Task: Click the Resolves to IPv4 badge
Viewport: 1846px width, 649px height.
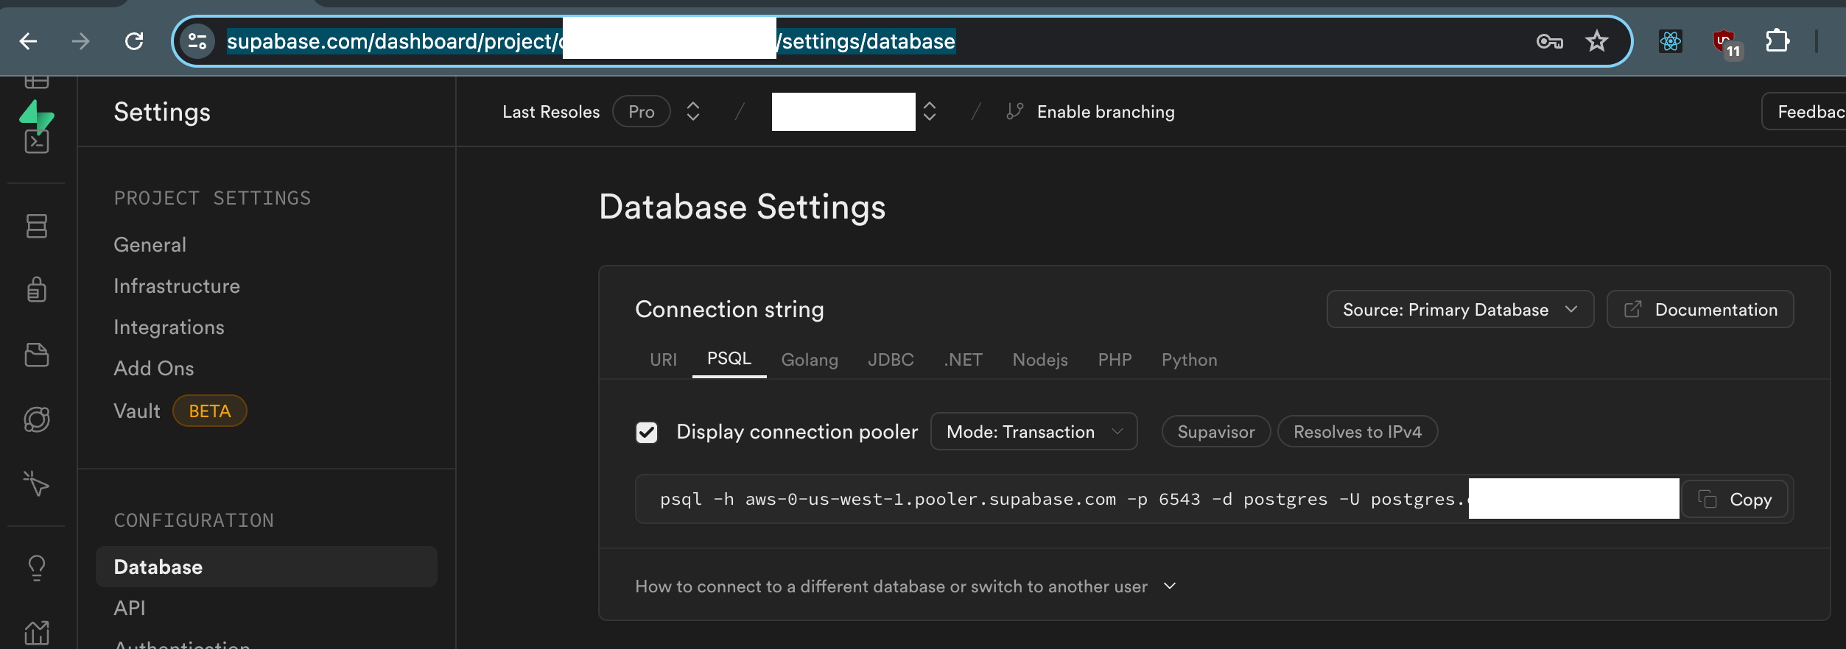Action: tap(1358, 432)
